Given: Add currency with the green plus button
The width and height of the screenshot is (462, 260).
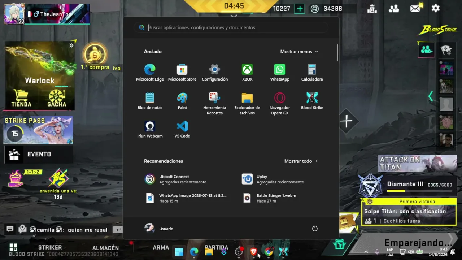Looking at the screenshot, I should (x=300, y=9).
